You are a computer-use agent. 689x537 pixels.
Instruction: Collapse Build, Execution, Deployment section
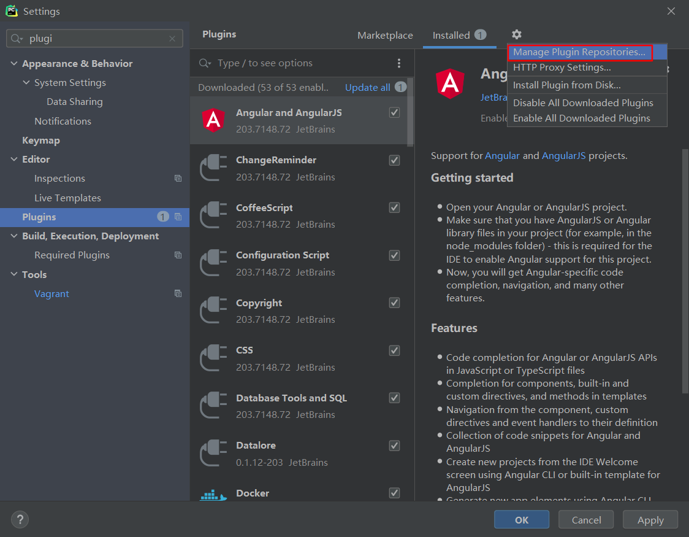(x=14, y=236)
